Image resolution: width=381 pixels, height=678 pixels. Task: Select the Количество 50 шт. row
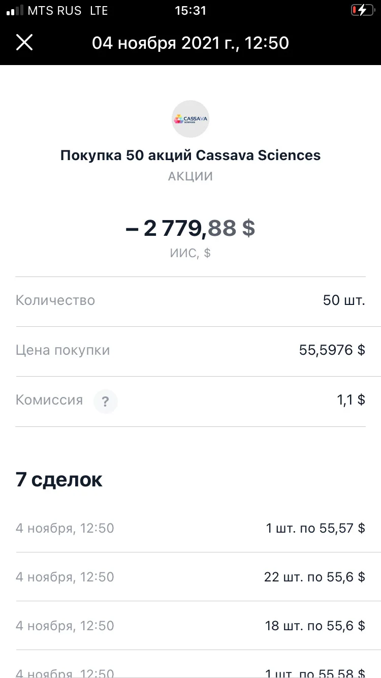[190, 301]
